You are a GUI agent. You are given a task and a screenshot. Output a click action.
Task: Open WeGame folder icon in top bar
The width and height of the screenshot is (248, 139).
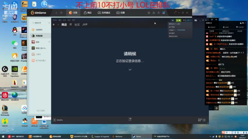[154, 13]
